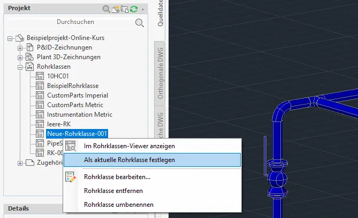Click the Rohrklassen valve folder icon
Image resolution: width=358 pixels, height=218 pixels.
tap(29, 67)
